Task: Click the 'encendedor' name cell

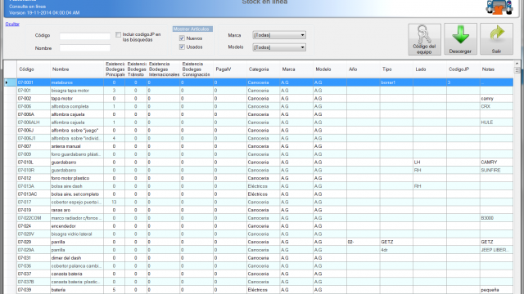Action: [x=77, y=226]
